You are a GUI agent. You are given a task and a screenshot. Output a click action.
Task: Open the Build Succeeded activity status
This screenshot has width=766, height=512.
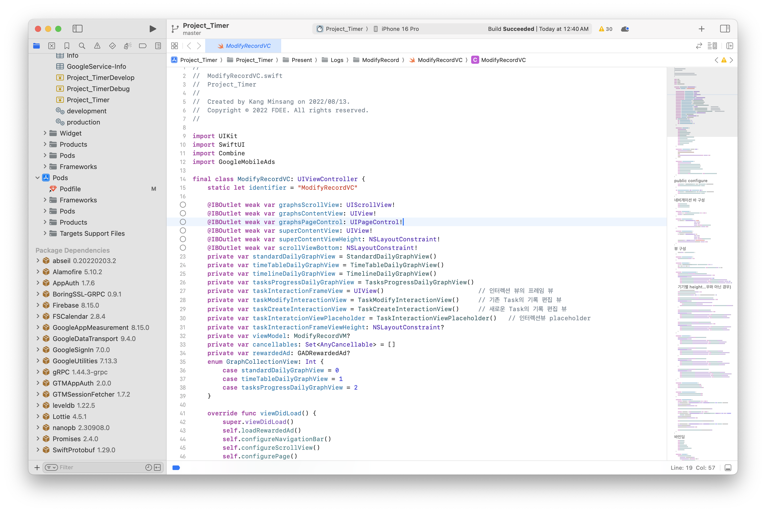tap(538, 29)
